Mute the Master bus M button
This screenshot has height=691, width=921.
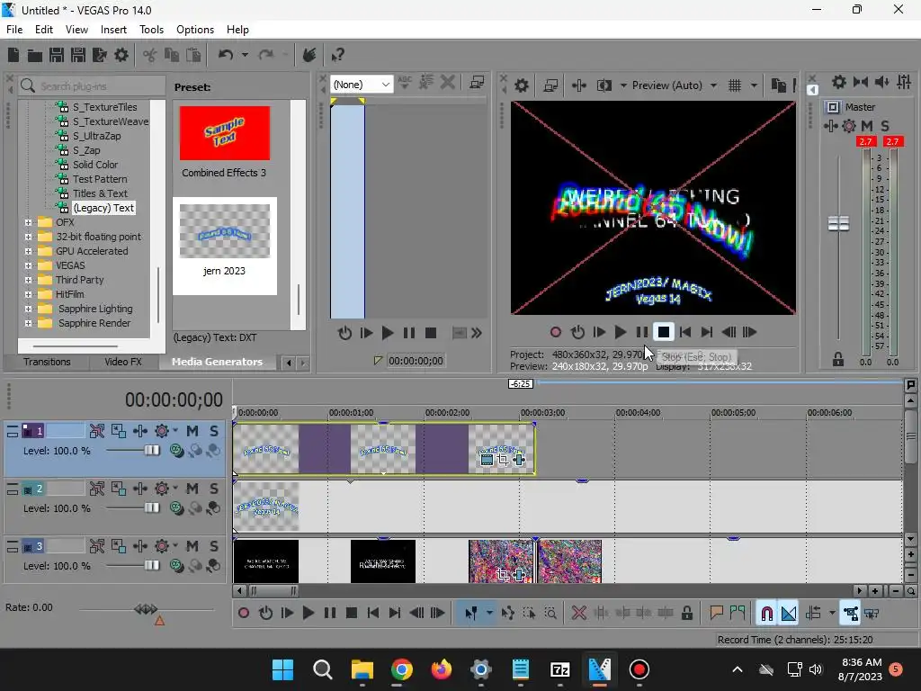click(x=867, y=126)
